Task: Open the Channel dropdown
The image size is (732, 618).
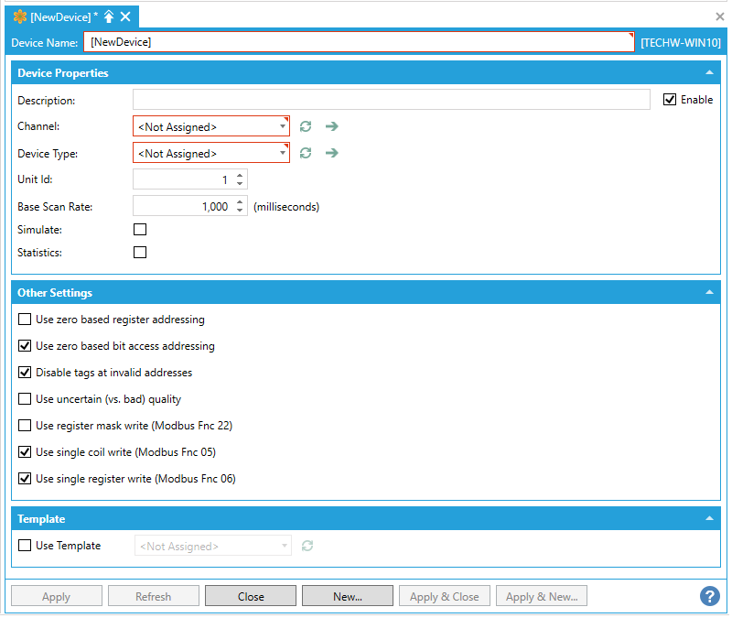Action: click(x=211, y=126)
